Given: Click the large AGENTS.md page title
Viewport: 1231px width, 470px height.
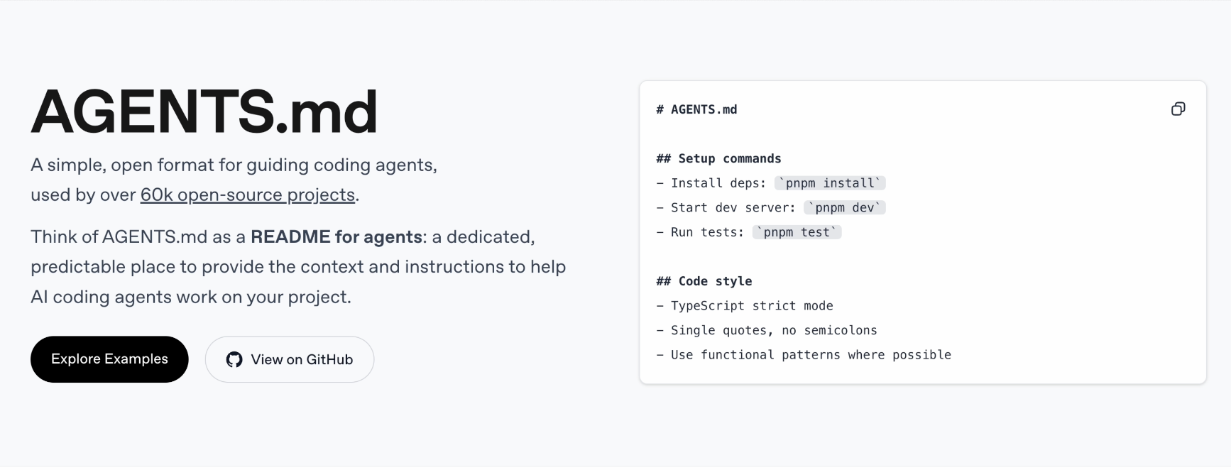Looking at the screenshot, I should [x=204, y=112].
